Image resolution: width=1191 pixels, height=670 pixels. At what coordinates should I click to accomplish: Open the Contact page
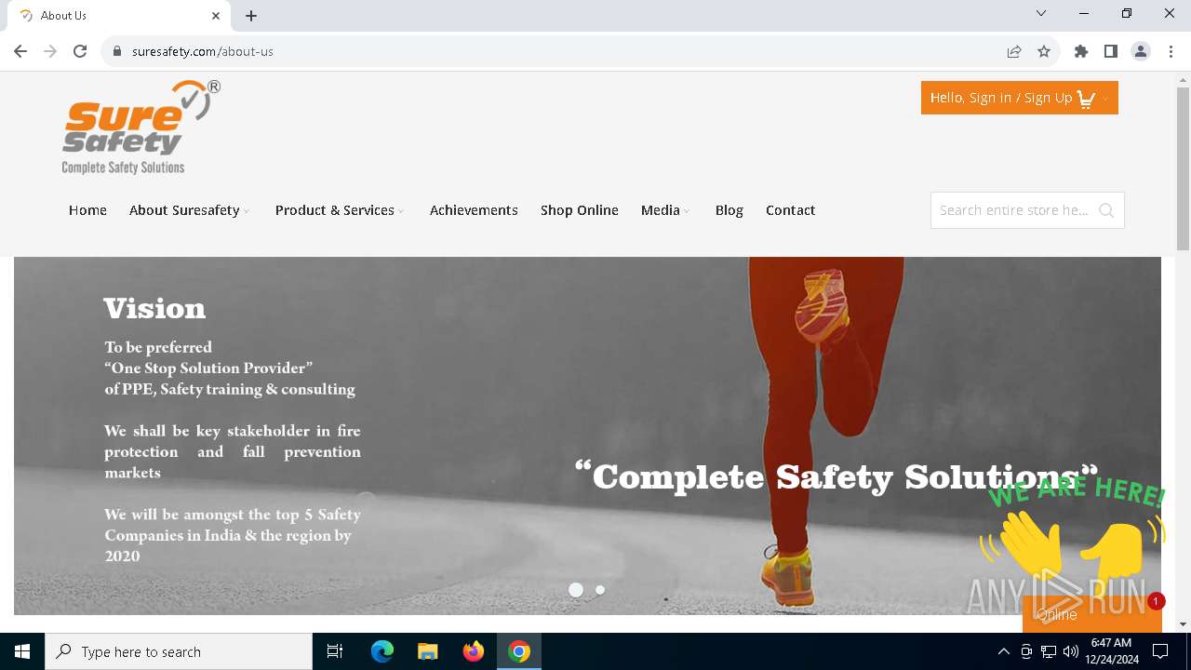pos(791,210)
